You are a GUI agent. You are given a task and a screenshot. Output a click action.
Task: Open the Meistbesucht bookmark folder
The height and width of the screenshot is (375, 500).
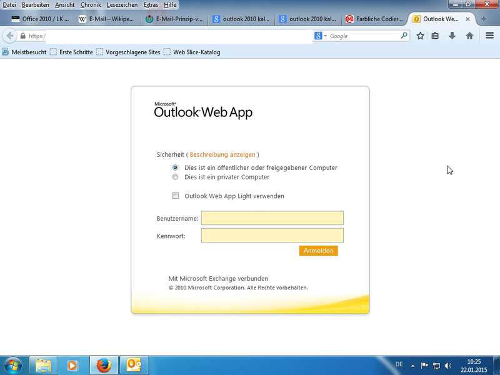(x=24, y=52)
